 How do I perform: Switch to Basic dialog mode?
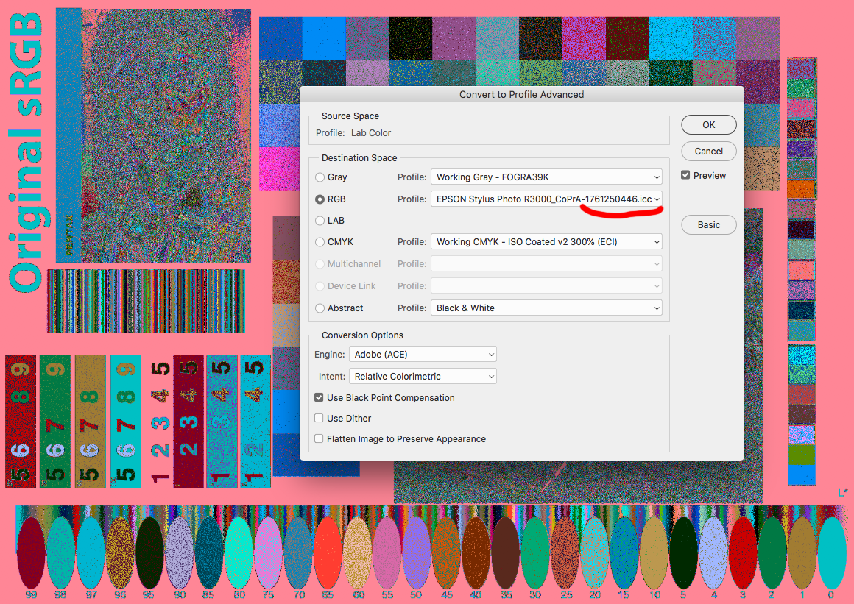pos(708,225)
